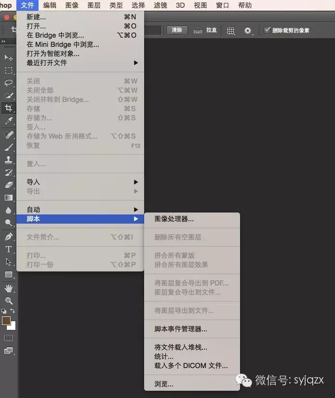Open the 编辑 menu
Screen dimensions: 335x398
click(x=50, y=5)
